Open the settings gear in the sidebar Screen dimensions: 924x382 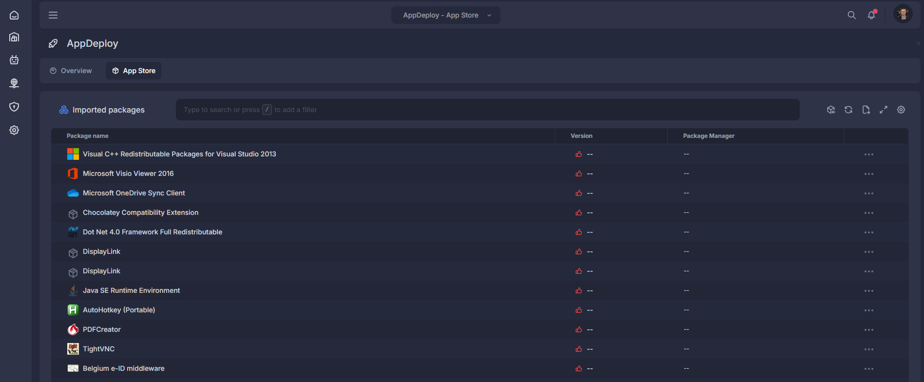pos(14,130)
